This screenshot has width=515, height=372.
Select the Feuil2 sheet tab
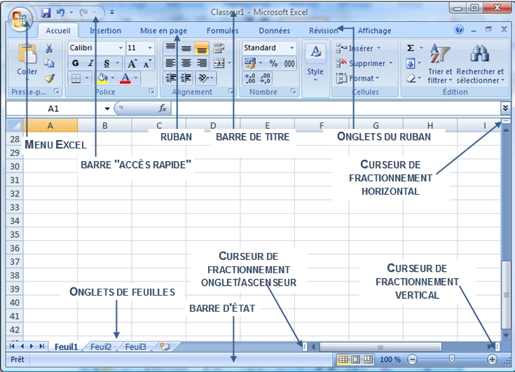click(101, 347)
